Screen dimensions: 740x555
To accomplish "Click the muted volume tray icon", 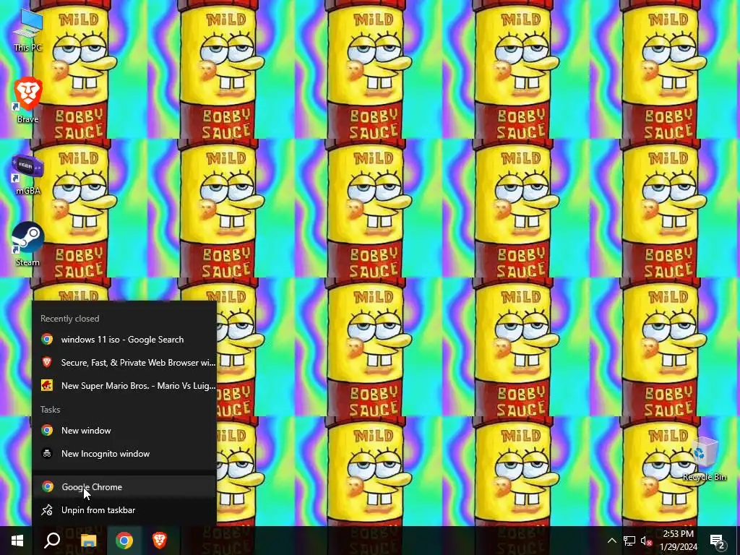I will point(646,541).
